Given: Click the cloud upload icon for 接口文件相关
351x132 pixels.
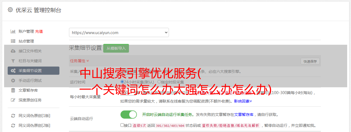Looking at the screenshot, I should coord(13,51).
